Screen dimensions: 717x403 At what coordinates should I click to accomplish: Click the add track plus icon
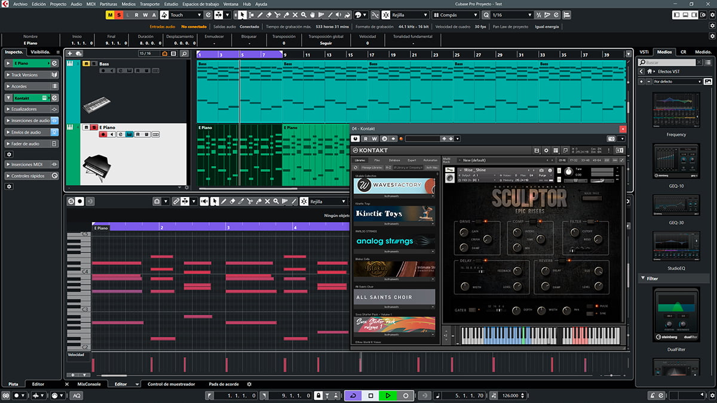pyautogui.click(x=71, y=54)
